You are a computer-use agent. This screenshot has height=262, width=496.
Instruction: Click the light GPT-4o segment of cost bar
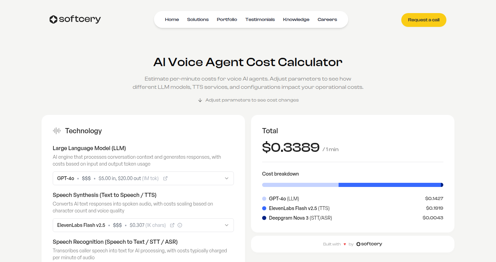(x=300, y=185)
